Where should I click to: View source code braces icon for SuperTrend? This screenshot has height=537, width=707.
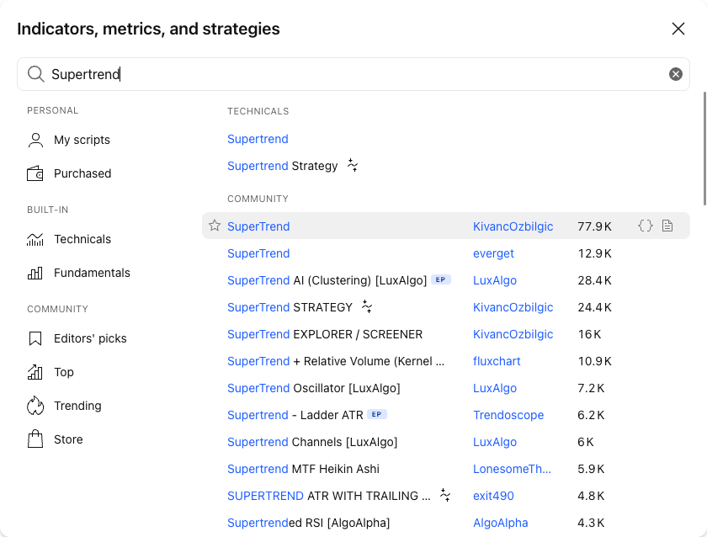[646, 226]
